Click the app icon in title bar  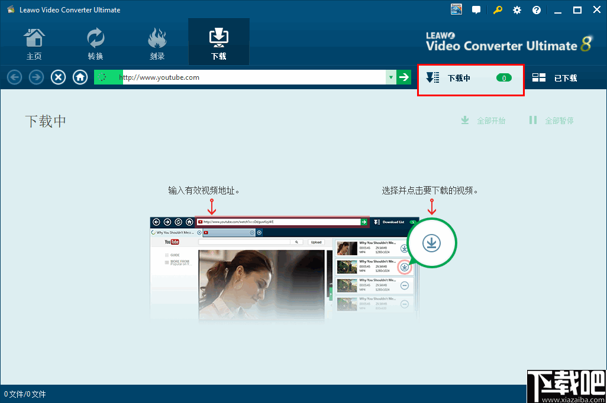(11, 9)
